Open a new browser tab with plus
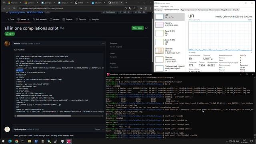Image resolution: width=256 pixels, height=144 pixels. (x=126, y=3)
